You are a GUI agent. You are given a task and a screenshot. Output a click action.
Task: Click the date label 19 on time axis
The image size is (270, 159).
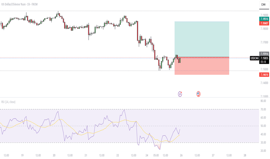coord(22,156)
